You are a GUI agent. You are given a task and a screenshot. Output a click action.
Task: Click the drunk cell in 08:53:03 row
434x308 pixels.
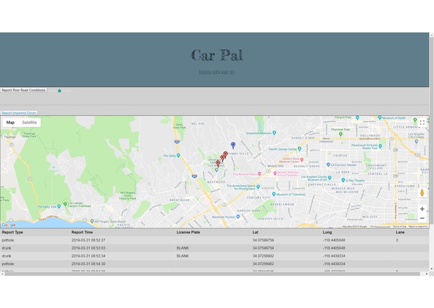7,248
